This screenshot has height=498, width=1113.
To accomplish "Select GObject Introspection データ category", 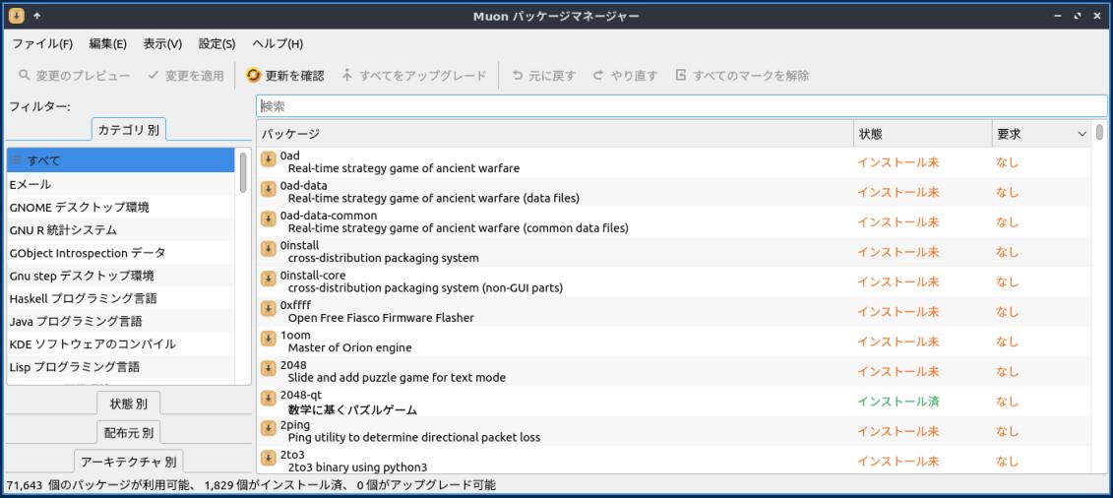I will [x=121, y=253].
